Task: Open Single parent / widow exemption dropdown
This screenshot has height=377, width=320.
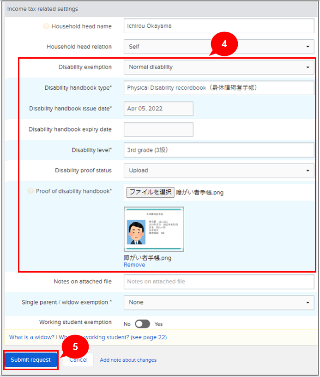Action: pyautogui.click(x=218, y=302)
